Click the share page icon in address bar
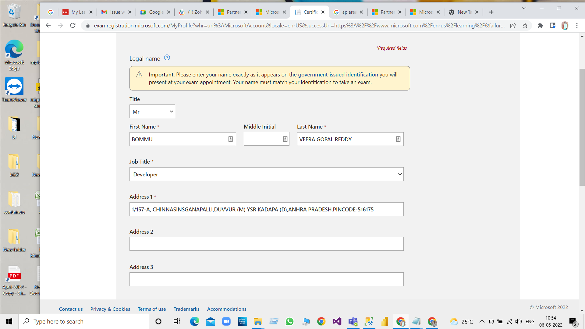Viewport: 585px width, 329px height. (513, 26)
